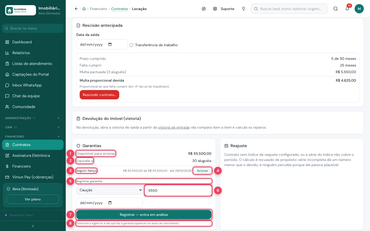Select Contratos in the sidebar
Image resolution: width=370 pixels, height=231 pixels.
33,145
